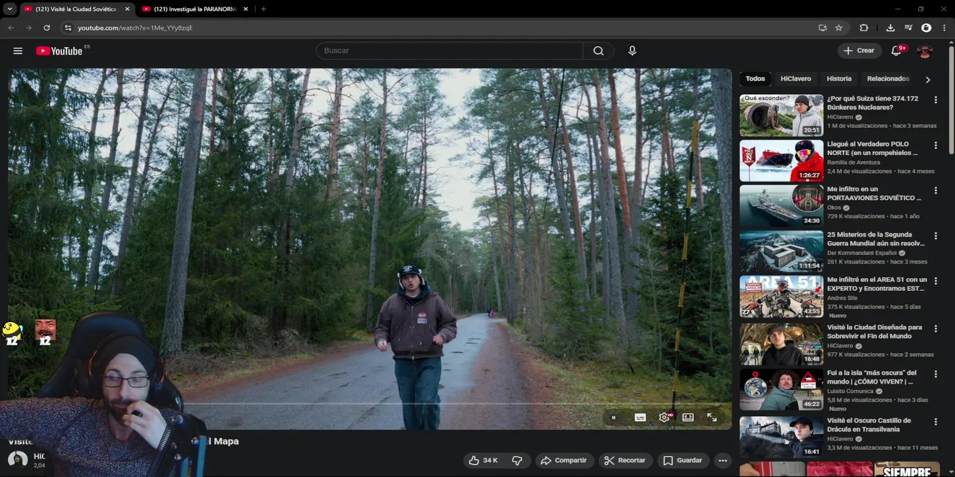Go to YouTube home via logo
The width and height of the screenshot is (955, 477).
(x=59, y=51)
